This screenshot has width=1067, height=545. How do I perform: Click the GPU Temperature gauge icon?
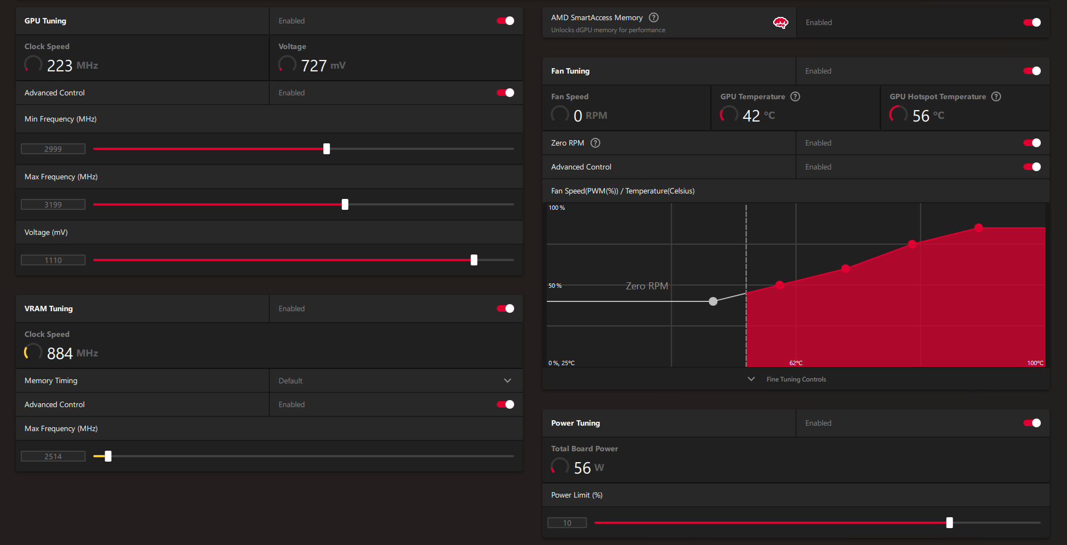(x=729, y=114)
